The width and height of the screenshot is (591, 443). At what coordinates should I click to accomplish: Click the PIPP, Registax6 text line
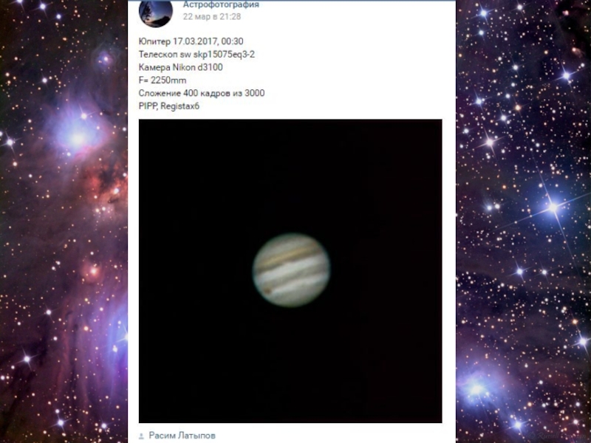pos(169,106)
